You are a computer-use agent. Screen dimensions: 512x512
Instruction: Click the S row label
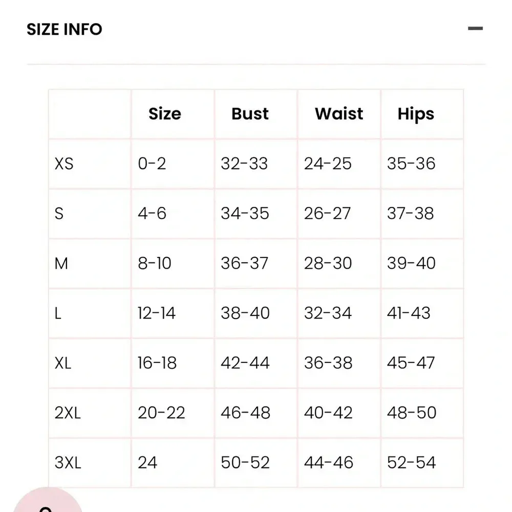pos(59,214)
